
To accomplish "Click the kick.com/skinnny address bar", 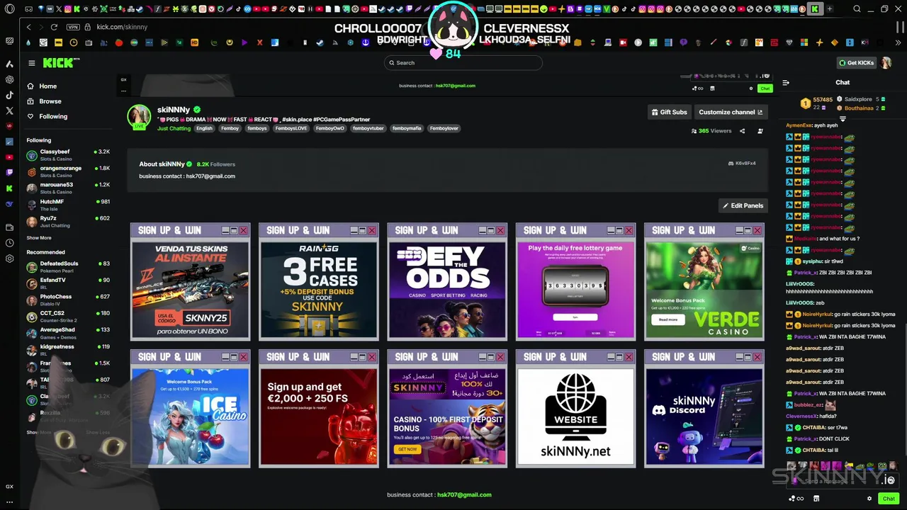I will pos(121,27).
